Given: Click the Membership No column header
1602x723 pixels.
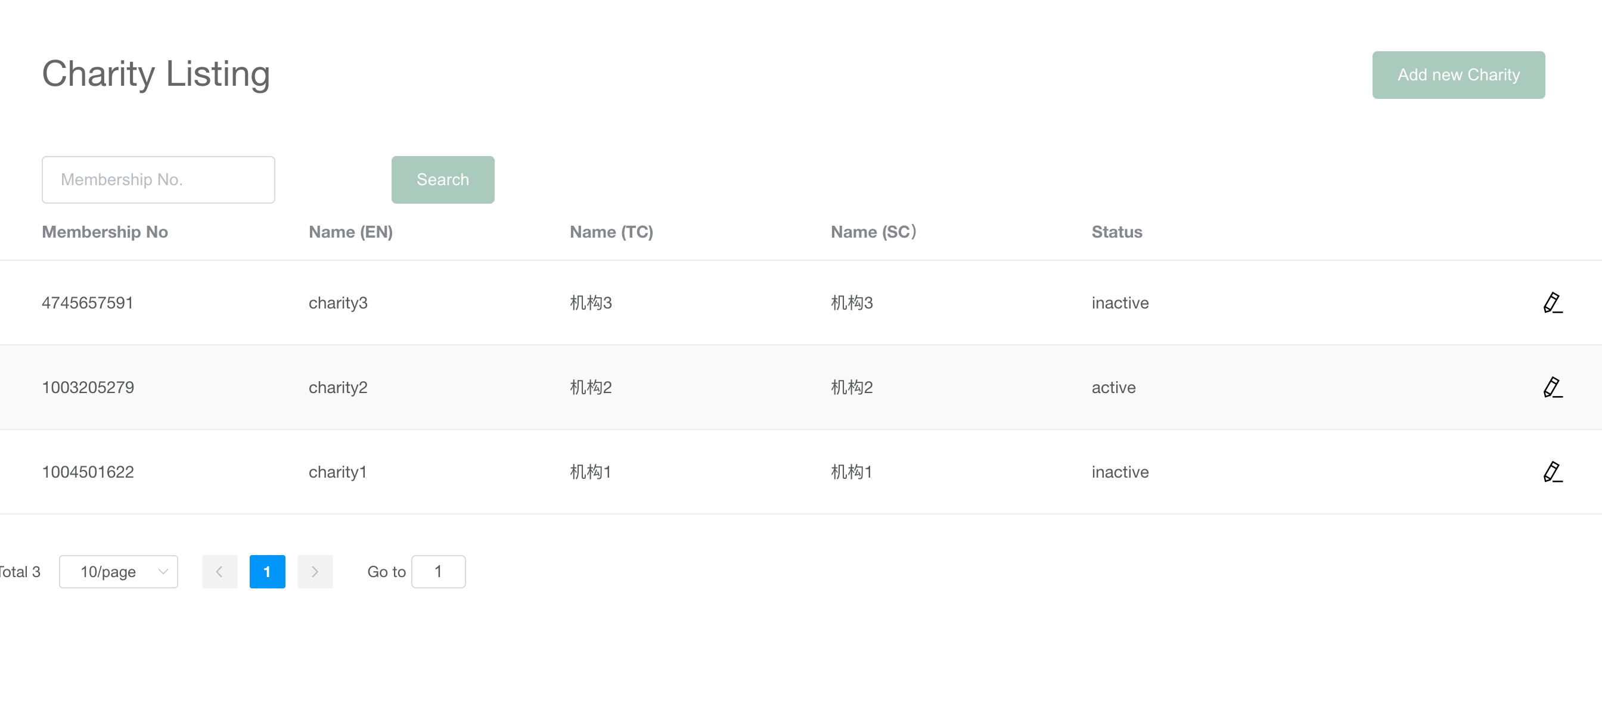Looking at the screenshot, I should 104,232.
